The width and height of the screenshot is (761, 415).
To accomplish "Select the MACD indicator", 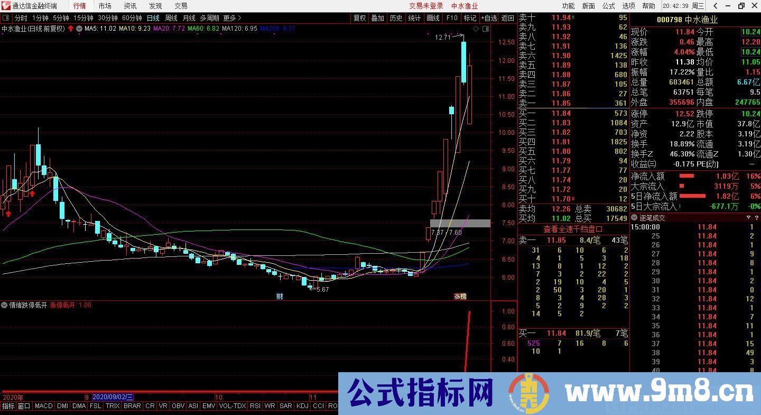I will point(43,406).
